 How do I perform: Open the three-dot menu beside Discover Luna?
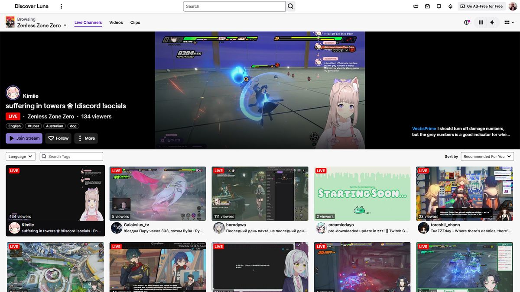pos(61,6)
